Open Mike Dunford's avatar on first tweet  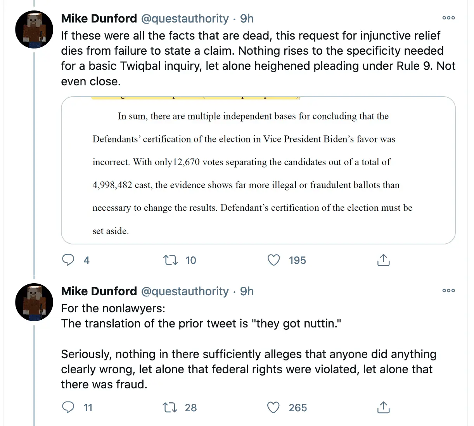click(x=34, y=29)
